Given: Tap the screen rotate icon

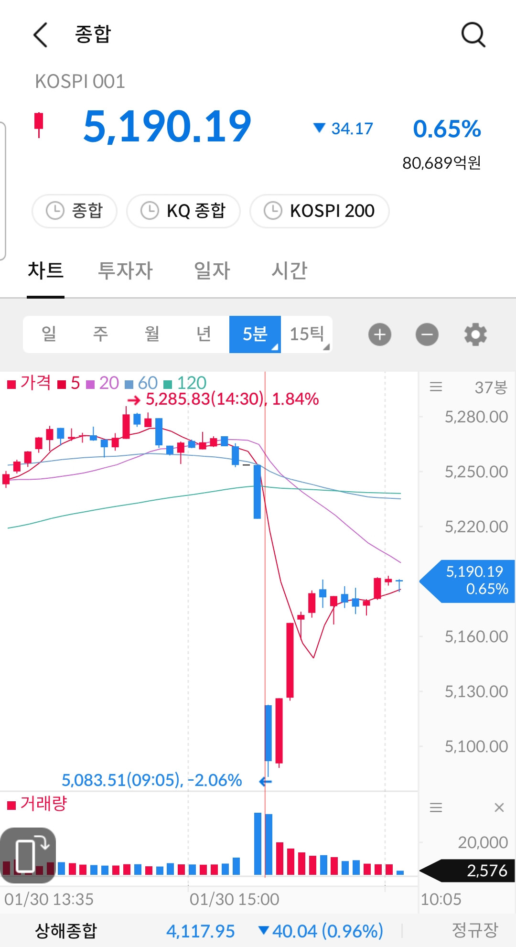Looking at the screenshot, I should 28,855.
